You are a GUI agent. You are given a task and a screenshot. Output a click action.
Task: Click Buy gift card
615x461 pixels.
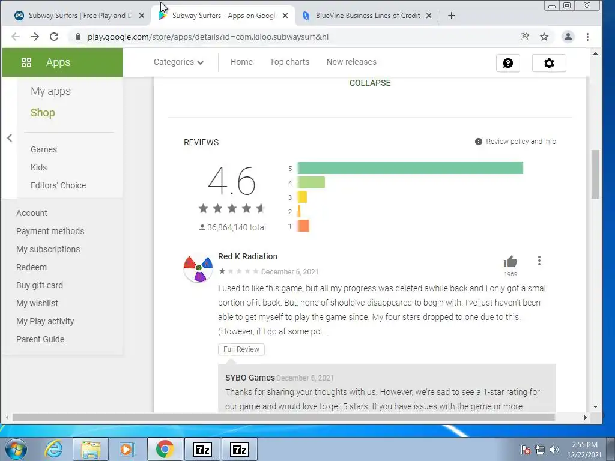39,285
